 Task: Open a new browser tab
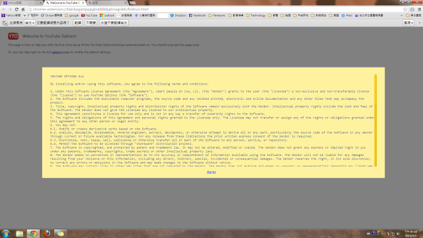[x=132, y=3]
